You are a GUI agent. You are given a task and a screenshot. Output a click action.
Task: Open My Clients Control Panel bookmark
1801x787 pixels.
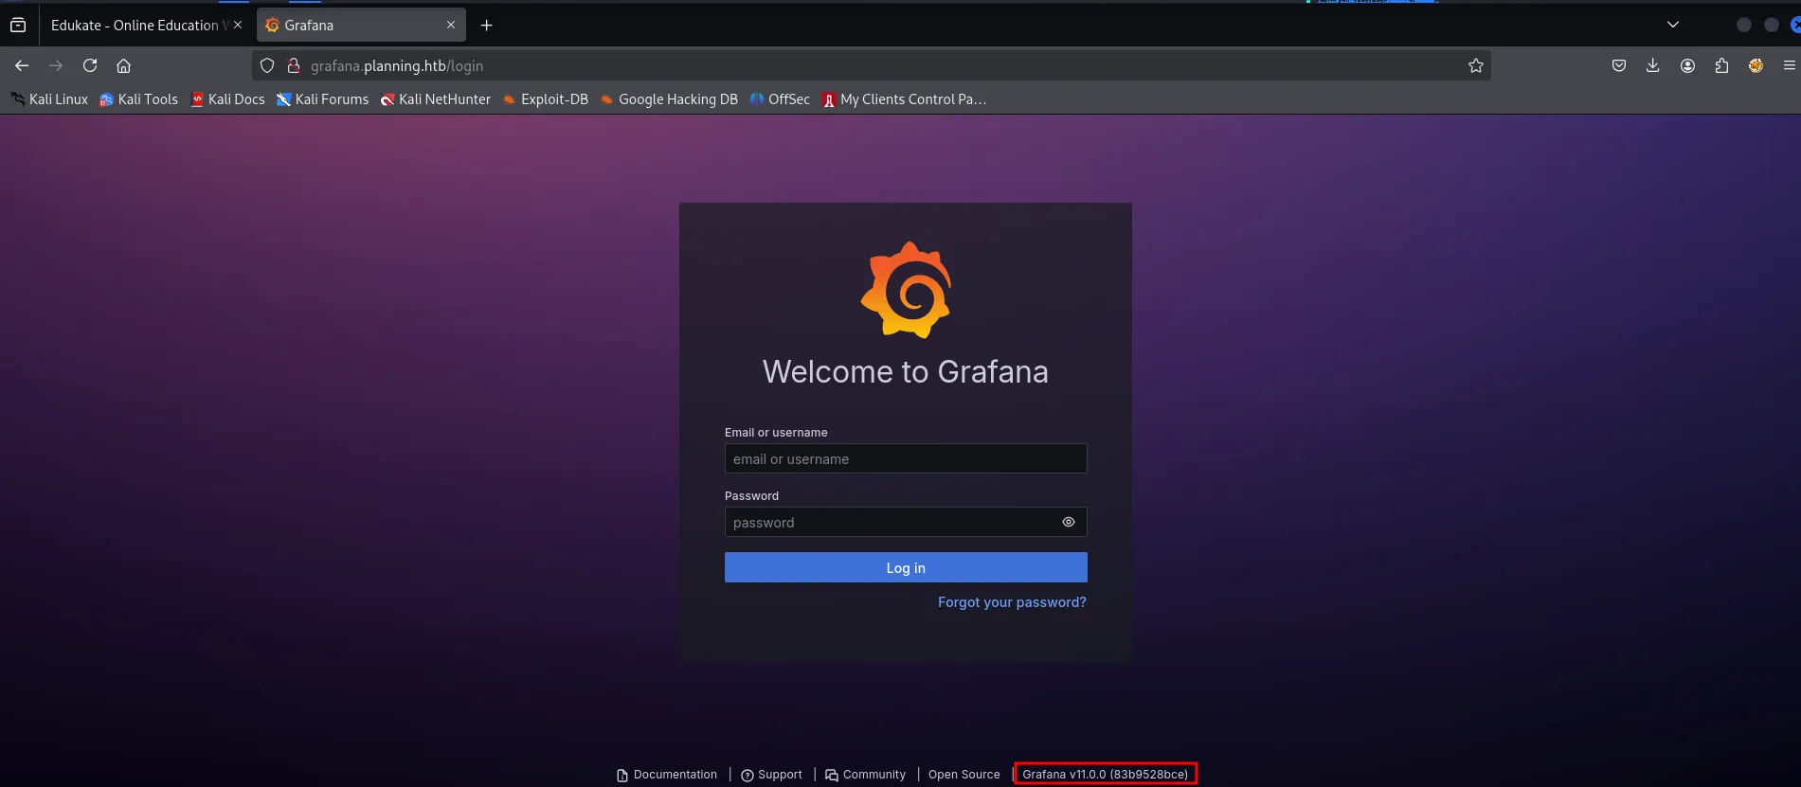(905, 99)
